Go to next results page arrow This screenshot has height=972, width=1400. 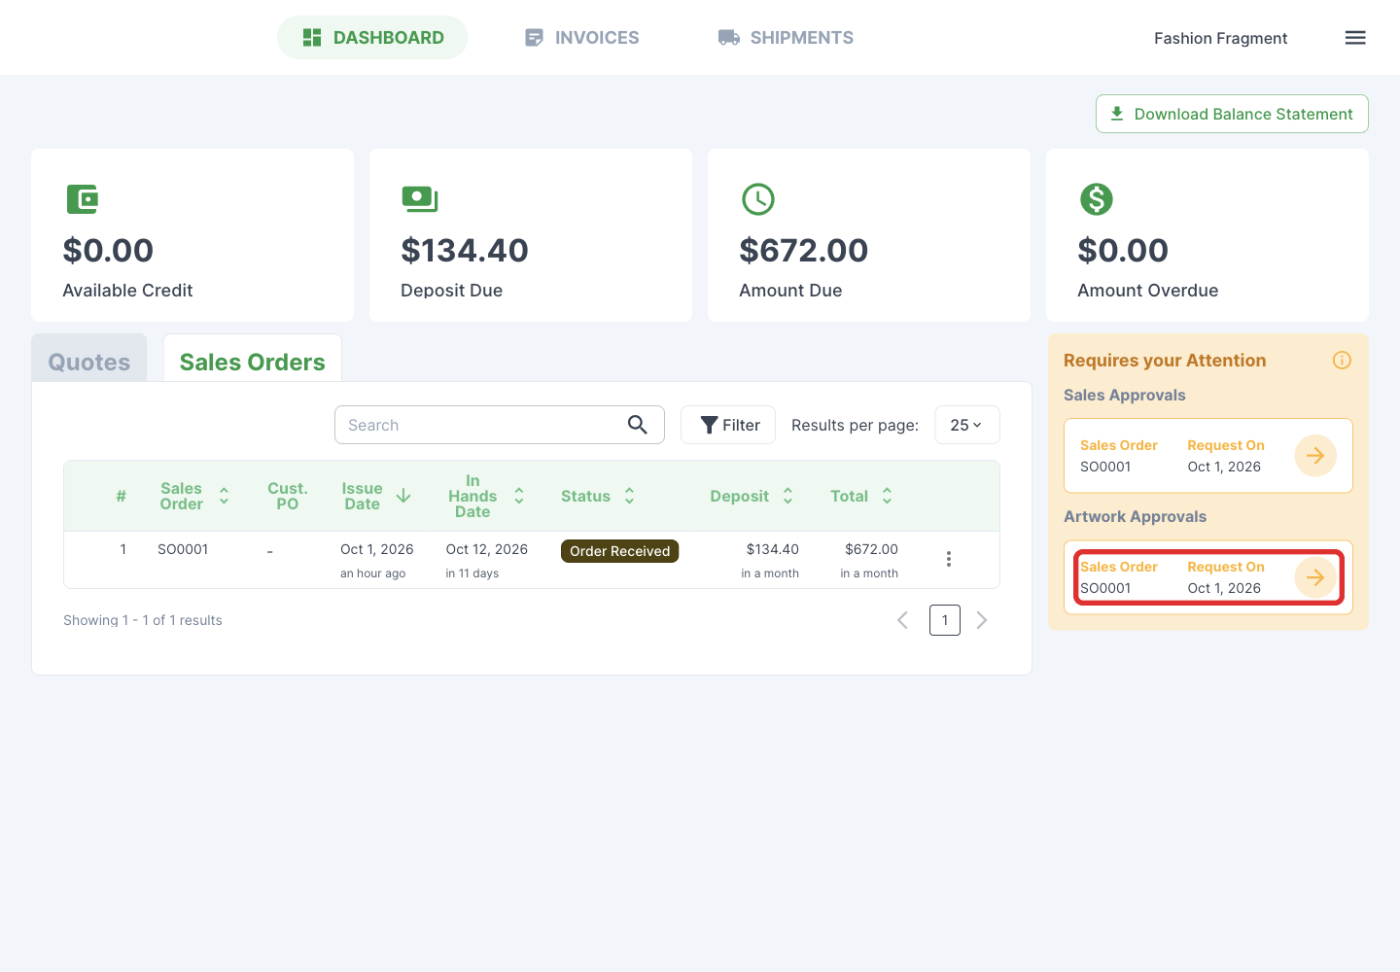tap(982, 620)
